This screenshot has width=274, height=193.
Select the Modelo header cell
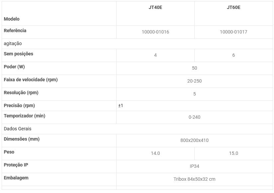tap(12, 19)
